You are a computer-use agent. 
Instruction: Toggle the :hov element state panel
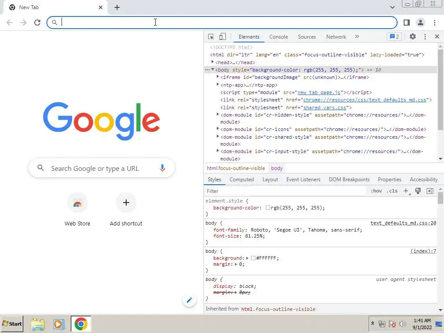(x=376, y=191)
